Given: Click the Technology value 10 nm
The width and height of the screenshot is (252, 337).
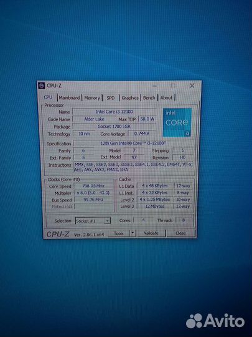Looking at the screenshot, I should [84, 134].
